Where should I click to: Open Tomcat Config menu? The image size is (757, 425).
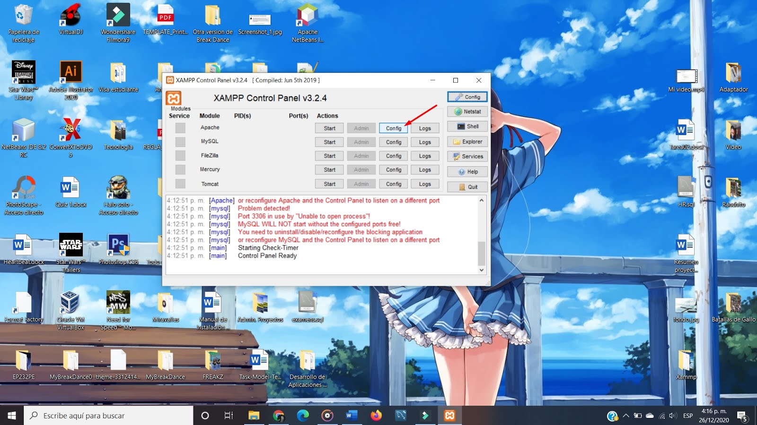[393, 184]
